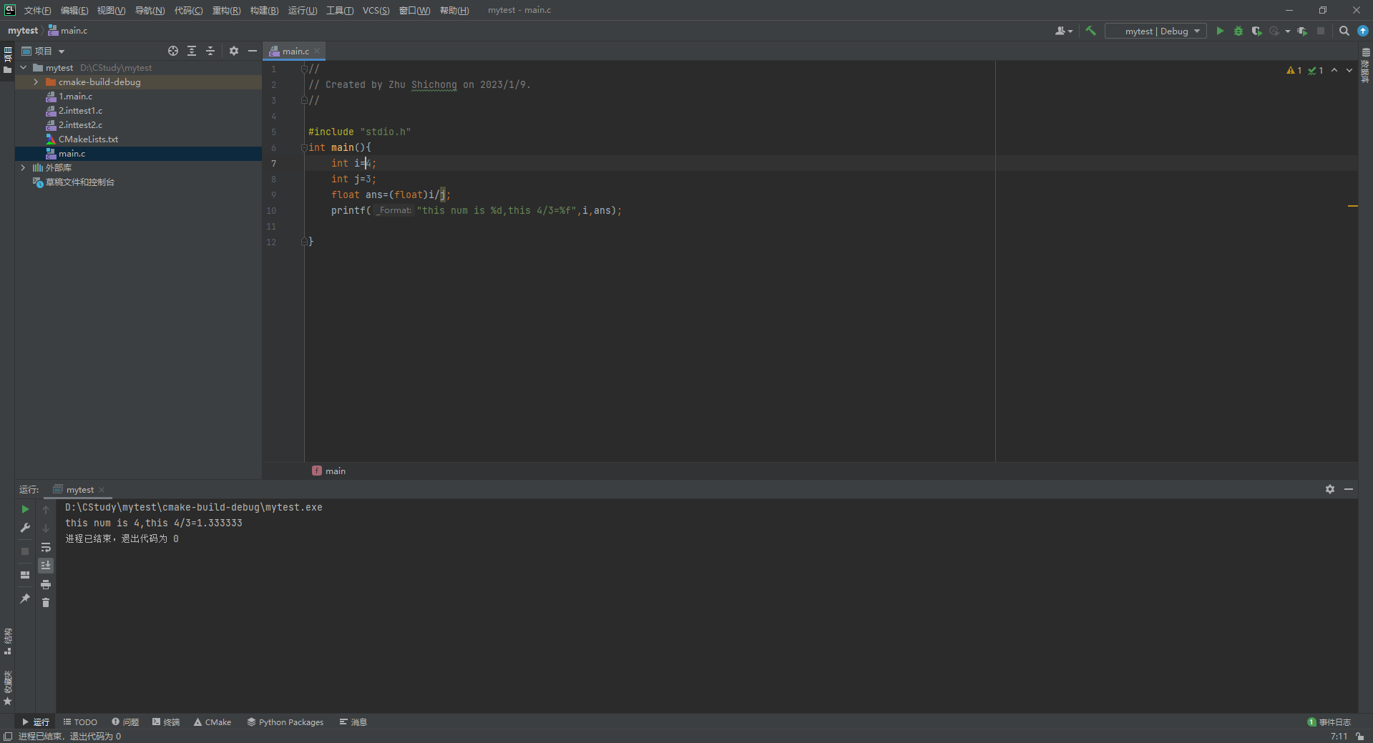Jump to previous highlighted error arrow

coord(1334,70)
